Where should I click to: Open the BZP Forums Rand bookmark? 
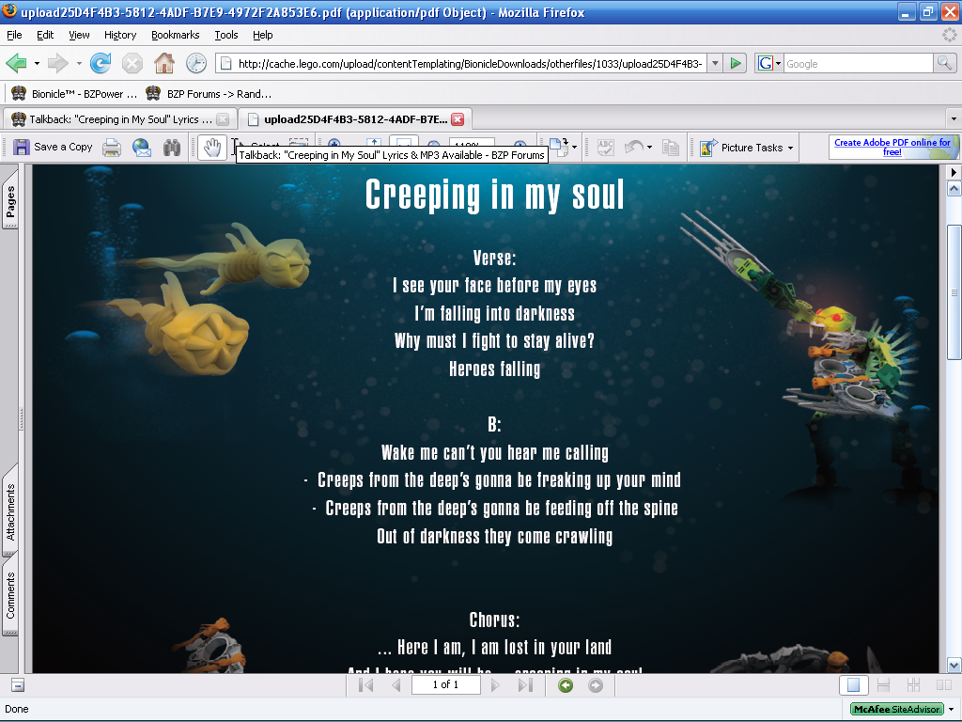[208, 94]
